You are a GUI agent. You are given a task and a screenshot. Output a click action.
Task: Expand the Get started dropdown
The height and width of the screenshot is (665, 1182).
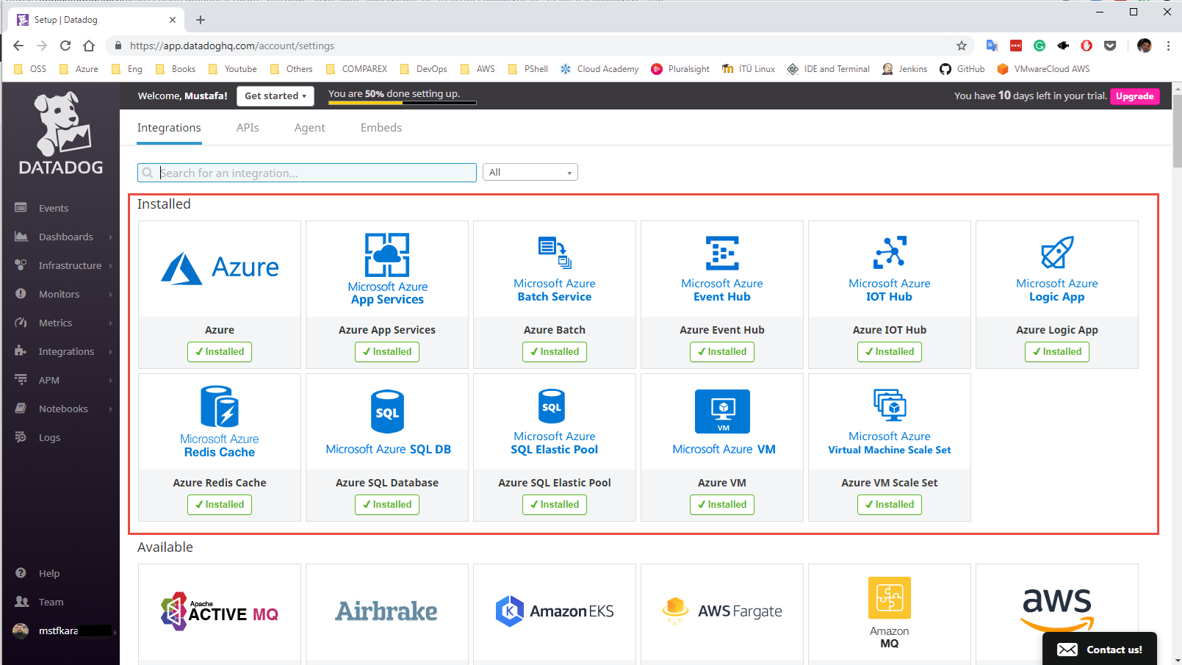(275, 96)
